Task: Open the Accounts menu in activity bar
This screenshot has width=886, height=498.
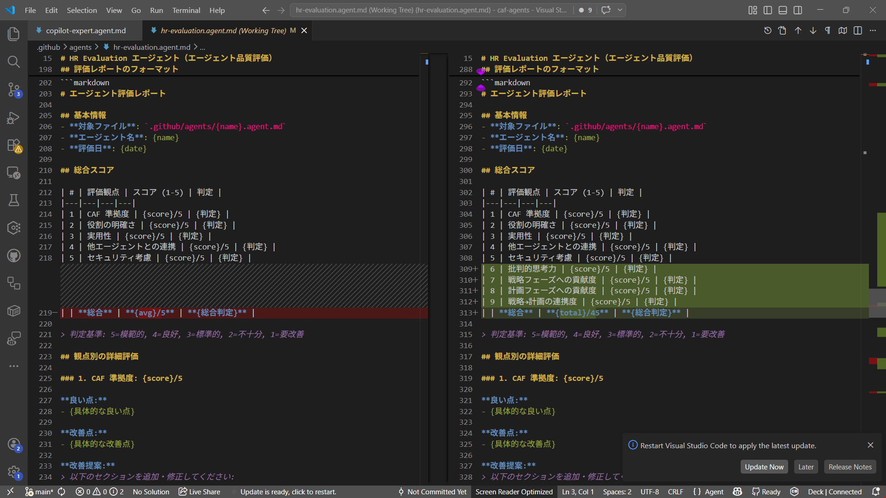Action: [x=14, y=444]
